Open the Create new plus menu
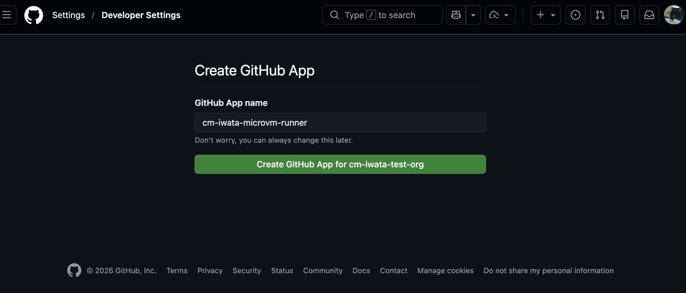 (x=546, y=15)
